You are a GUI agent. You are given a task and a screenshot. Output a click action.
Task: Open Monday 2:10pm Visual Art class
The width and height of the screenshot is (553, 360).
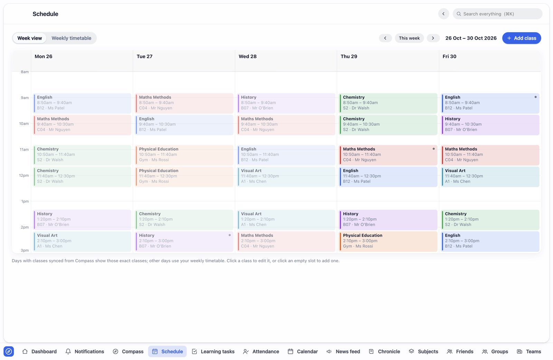pos(82,241)
